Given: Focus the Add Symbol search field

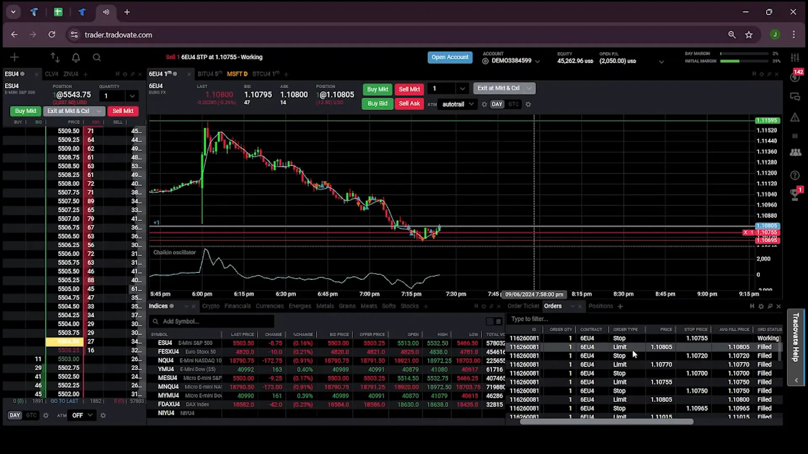Looking at the screenshot, I should pos(212,322).
